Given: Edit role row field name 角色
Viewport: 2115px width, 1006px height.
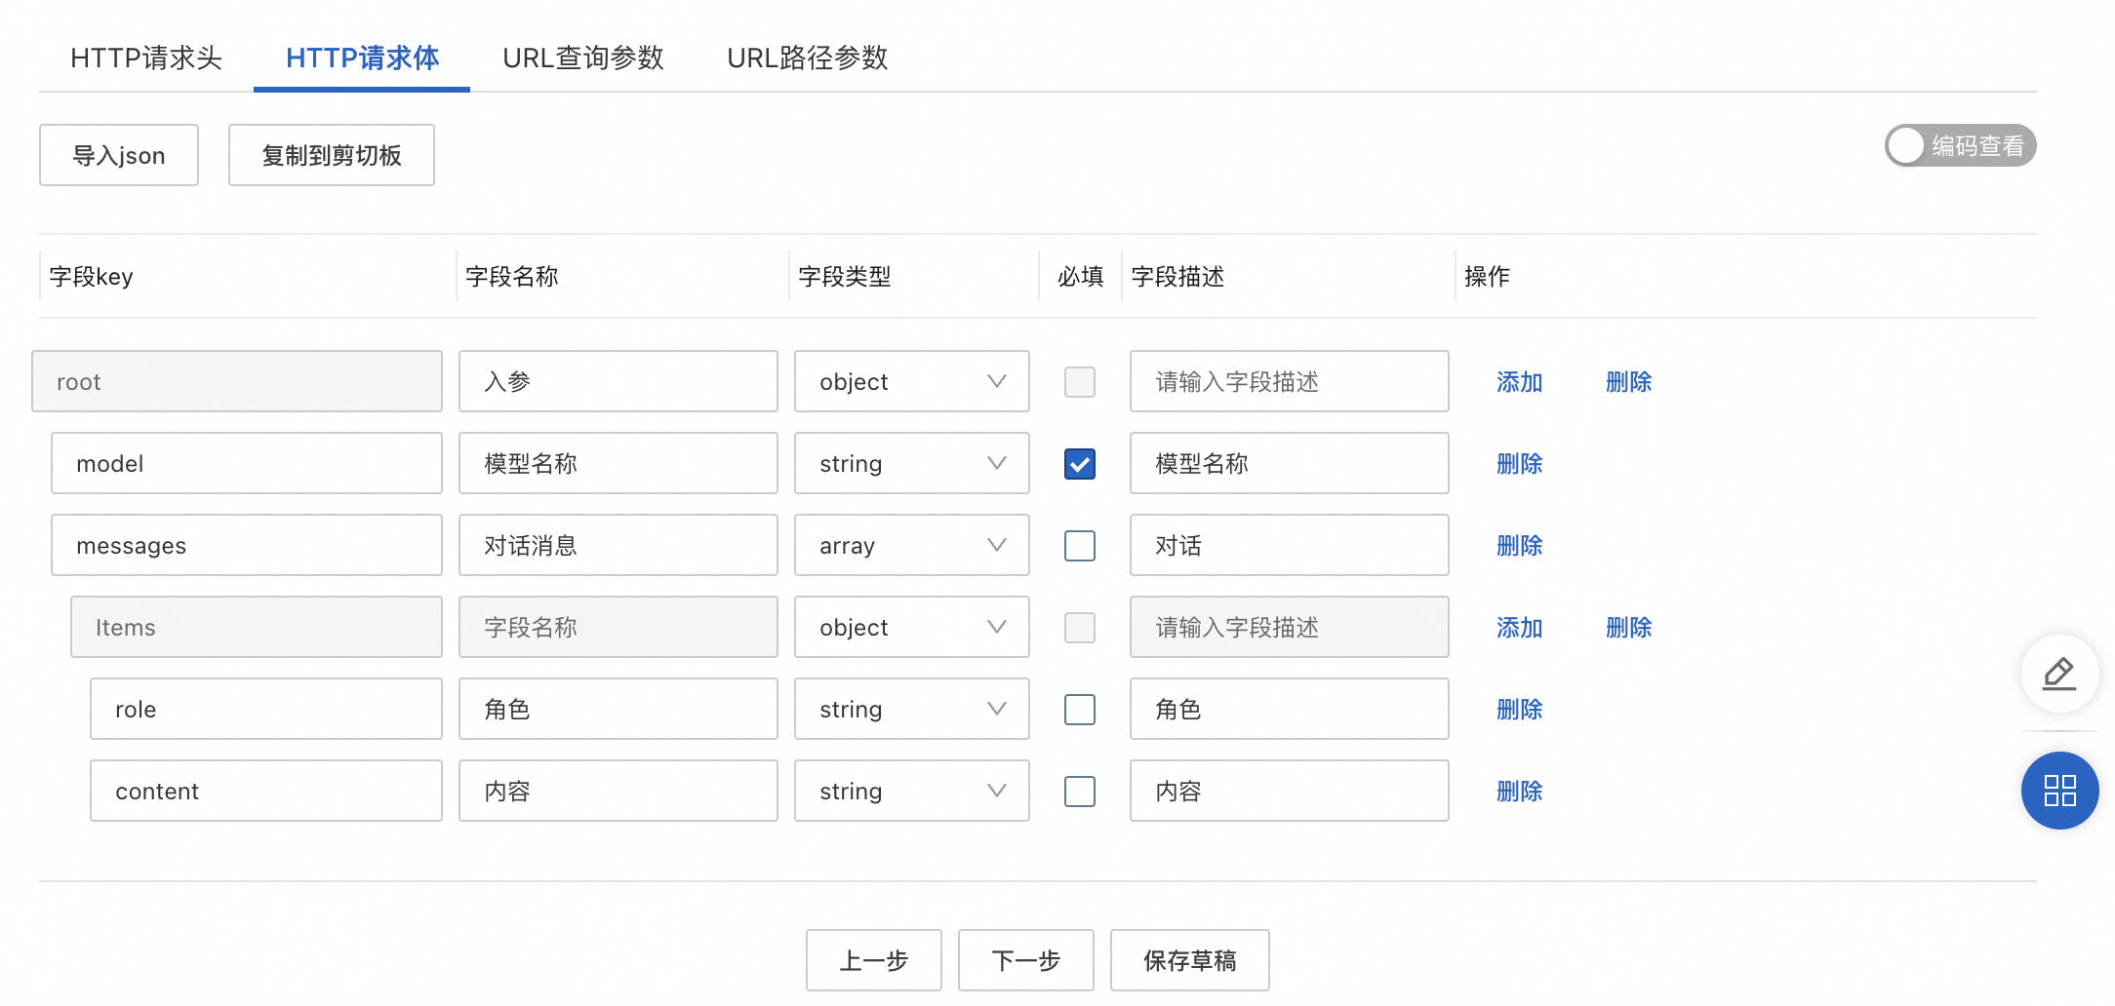Looking at the screenshot, I should [x=619, y=709].
